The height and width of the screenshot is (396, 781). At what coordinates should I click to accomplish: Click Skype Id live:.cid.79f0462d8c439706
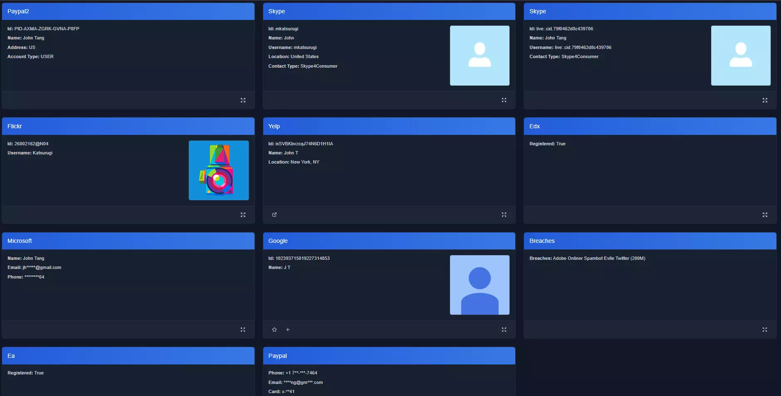[x=561, y=29]
